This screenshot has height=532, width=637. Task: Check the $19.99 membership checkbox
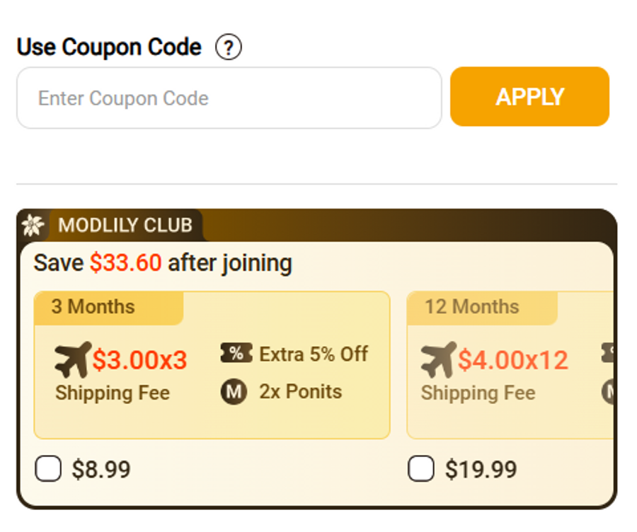point(421,468)
